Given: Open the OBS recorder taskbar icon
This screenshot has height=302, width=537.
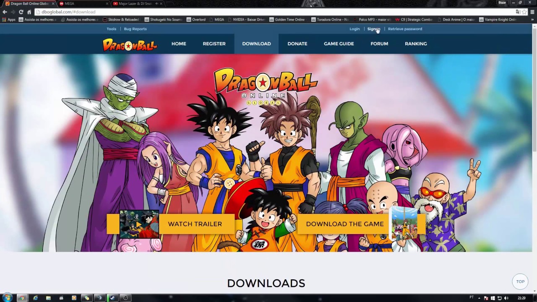Looking at the screenshot, I should [x=125, y=298].
